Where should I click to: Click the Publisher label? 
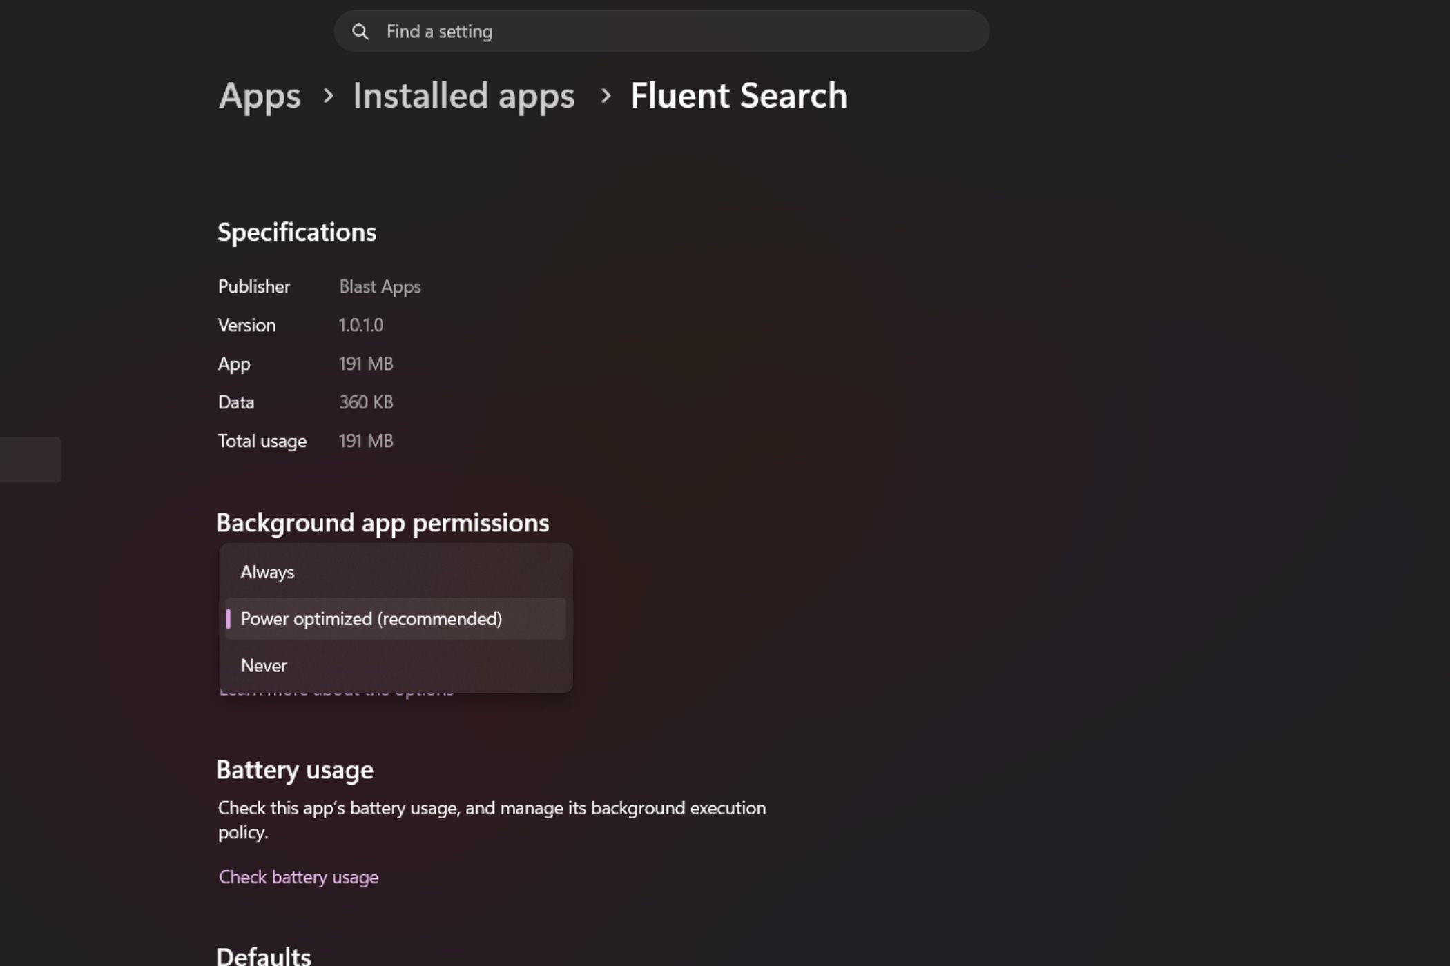(254, 287)
